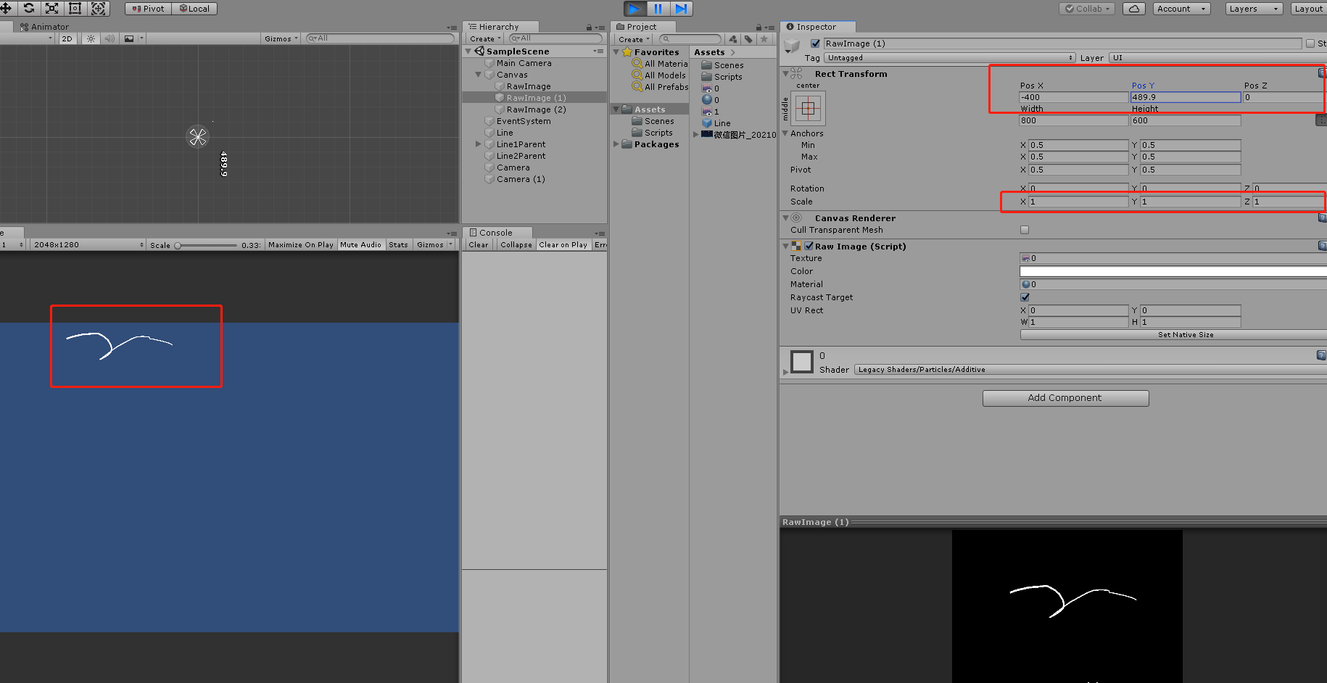Toggle 2D scene view mode
The image size is (1327, 683).
[67, 38]
